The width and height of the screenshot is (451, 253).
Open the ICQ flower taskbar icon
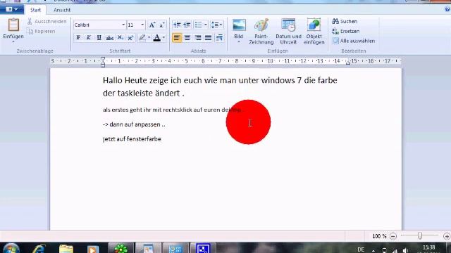point(121,248)
